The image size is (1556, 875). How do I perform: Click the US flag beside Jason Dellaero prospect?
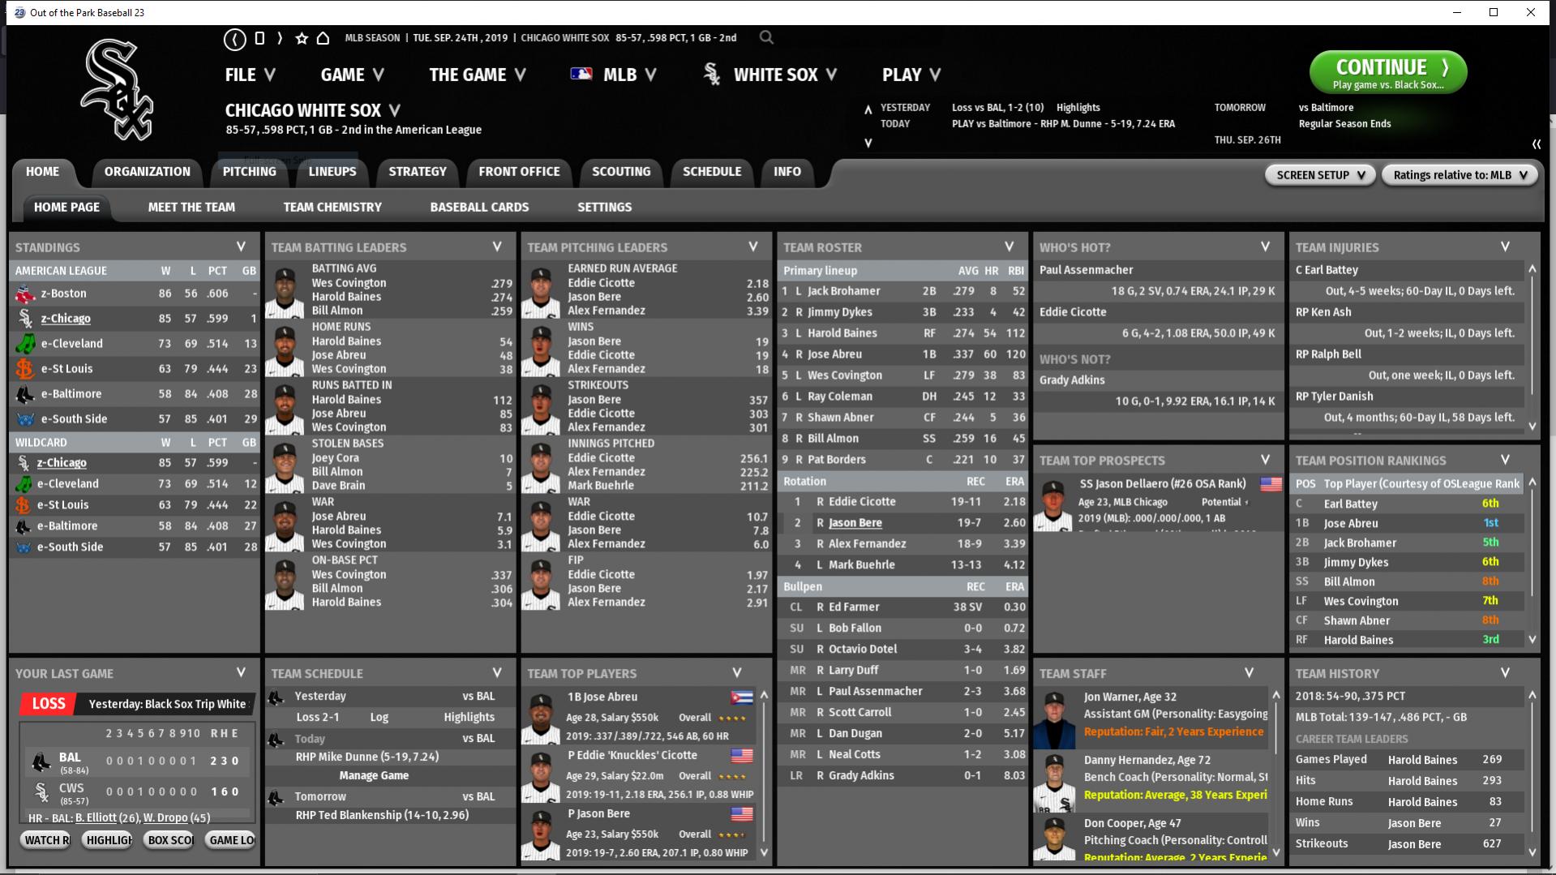1271,484
